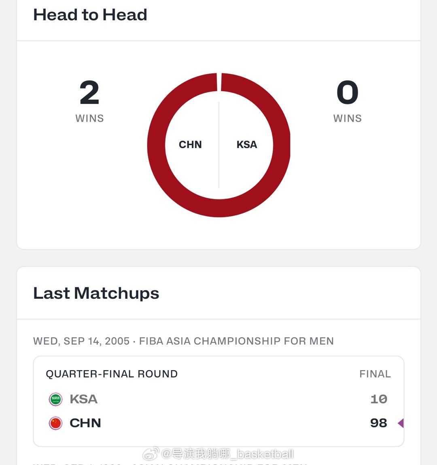Click the CHN score of 98
The image size is (437, 465).
(379, 423)
